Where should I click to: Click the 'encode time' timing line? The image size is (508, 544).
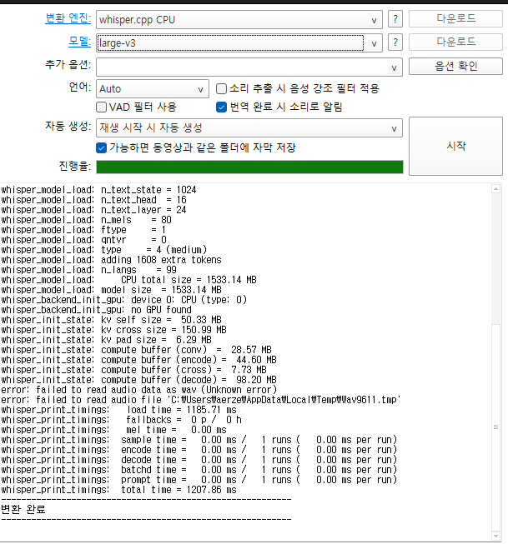[199, 450]
